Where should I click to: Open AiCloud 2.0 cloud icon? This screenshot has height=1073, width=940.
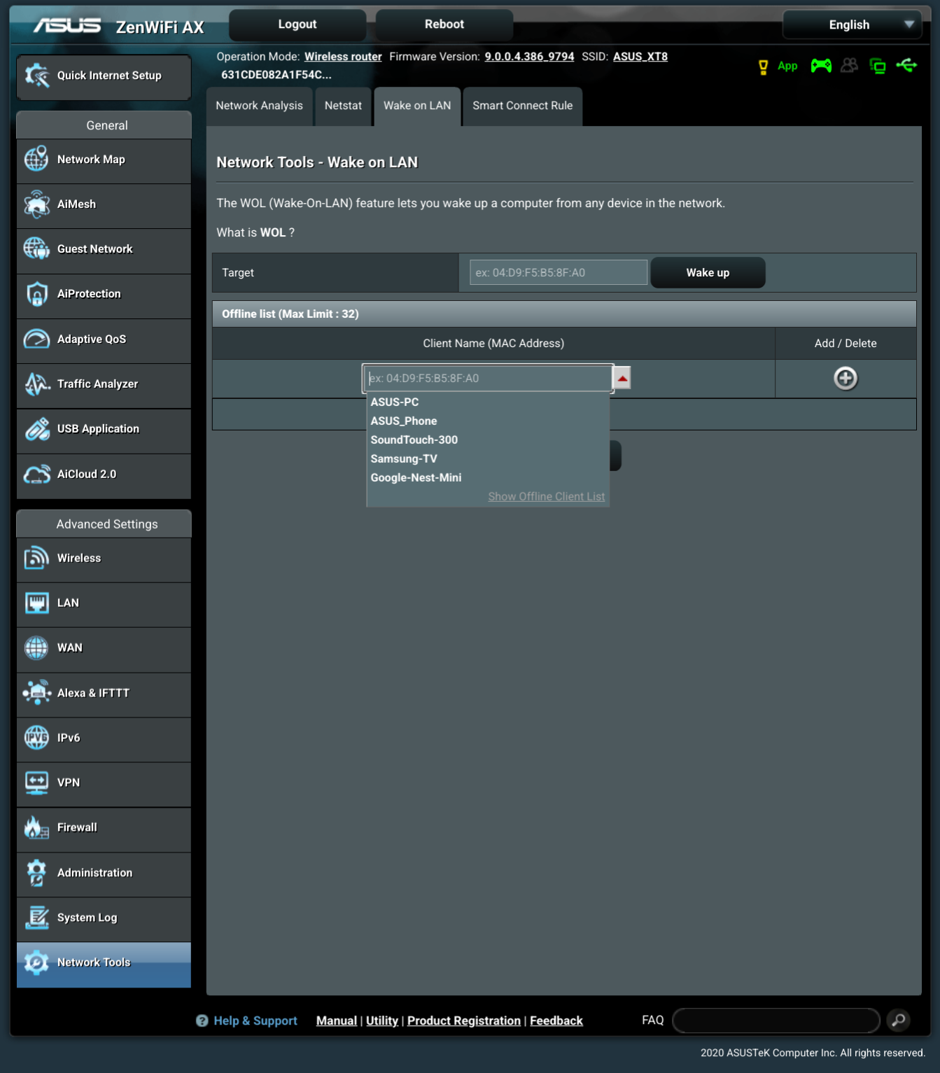coord(36,474)
